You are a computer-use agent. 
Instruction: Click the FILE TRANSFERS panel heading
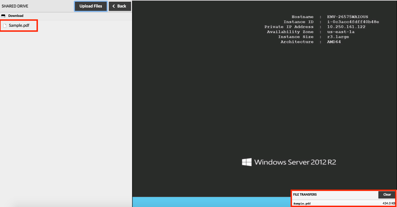[x=305, y=195]
